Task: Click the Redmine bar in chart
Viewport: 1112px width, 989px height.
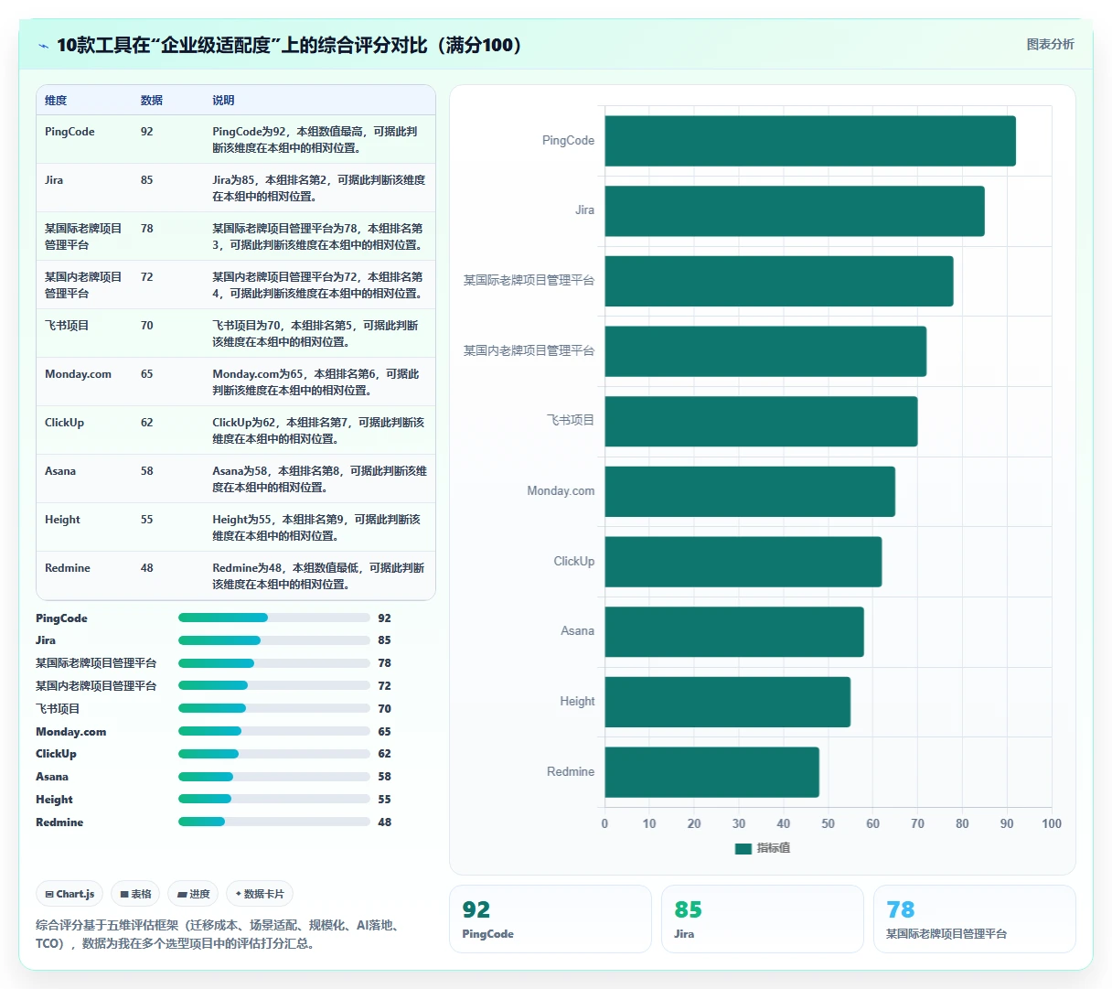Action: click(711, 772)
